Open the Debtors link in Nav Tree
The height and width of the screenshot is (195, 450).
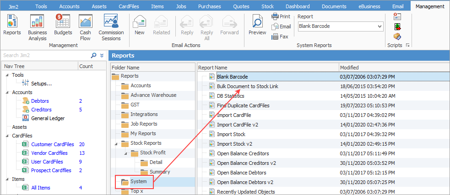click(x=40, y=101)
